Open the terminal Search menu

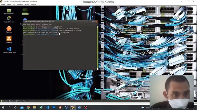(38, 24)
